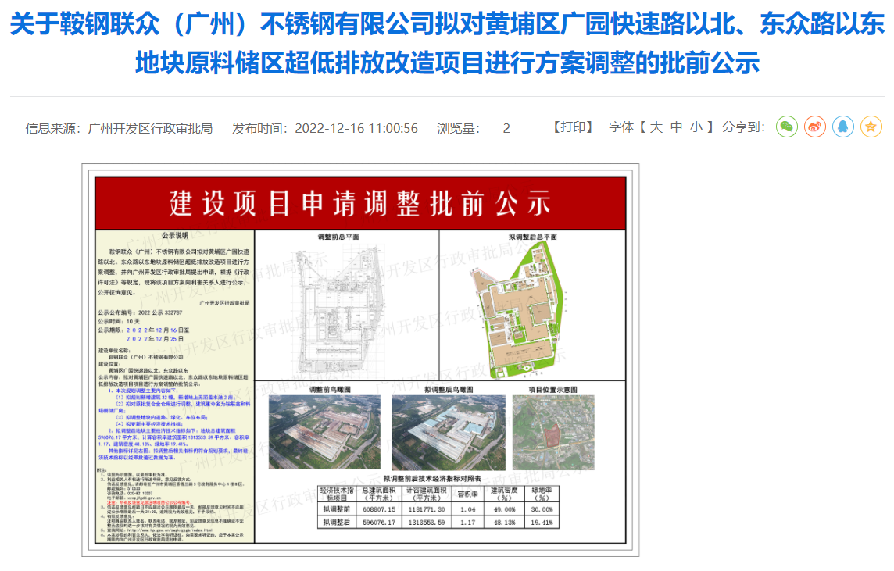Click the 公示说明 heading in notice
The image size is (894, 571).
174,236
